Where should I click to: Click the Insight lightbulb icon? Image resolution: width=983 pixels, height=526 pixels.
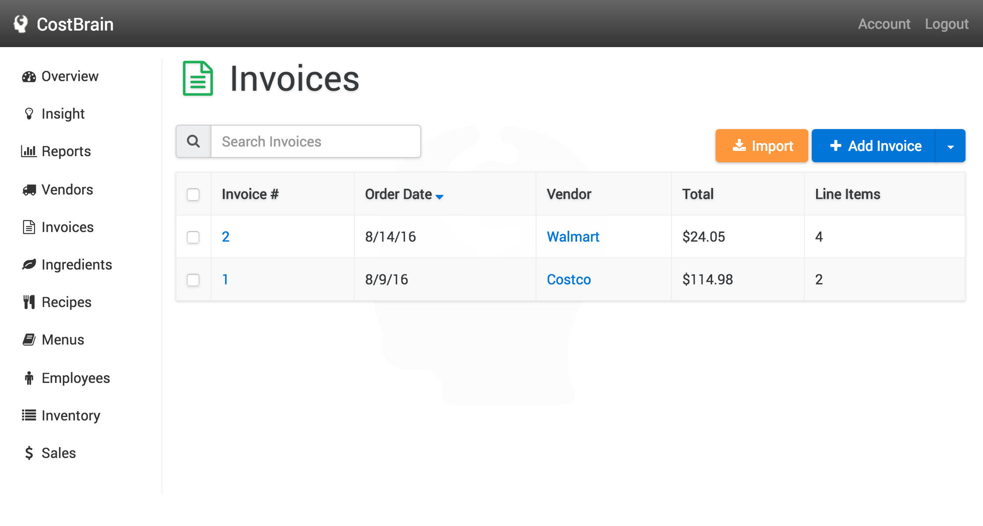[x=29, y=114]
